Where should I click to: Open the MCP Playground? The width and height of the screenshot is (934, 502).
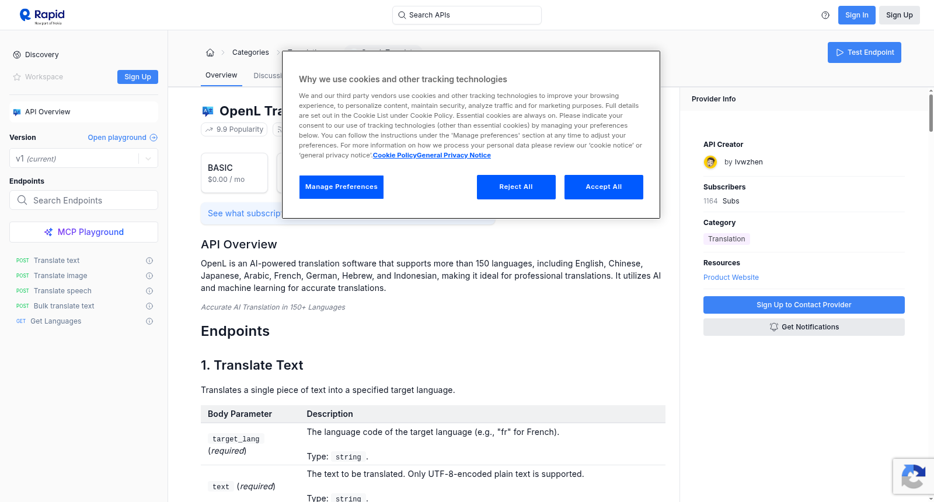(x=83, y=232)
